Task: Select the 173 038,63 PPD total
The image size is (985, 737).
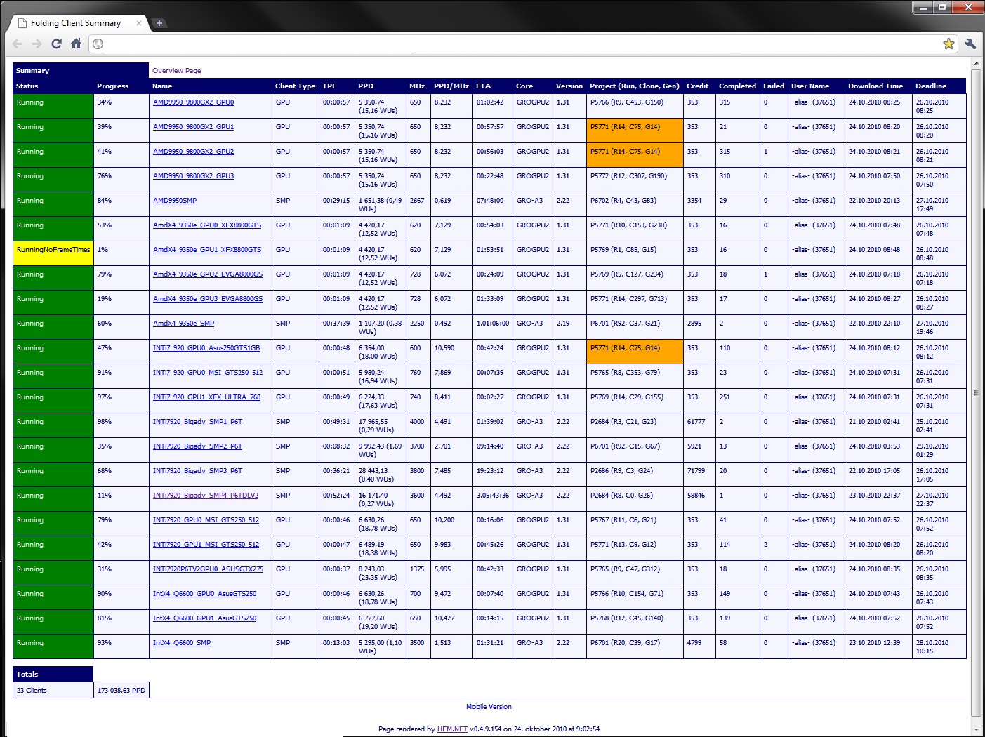Action: (x=121, y=691)
